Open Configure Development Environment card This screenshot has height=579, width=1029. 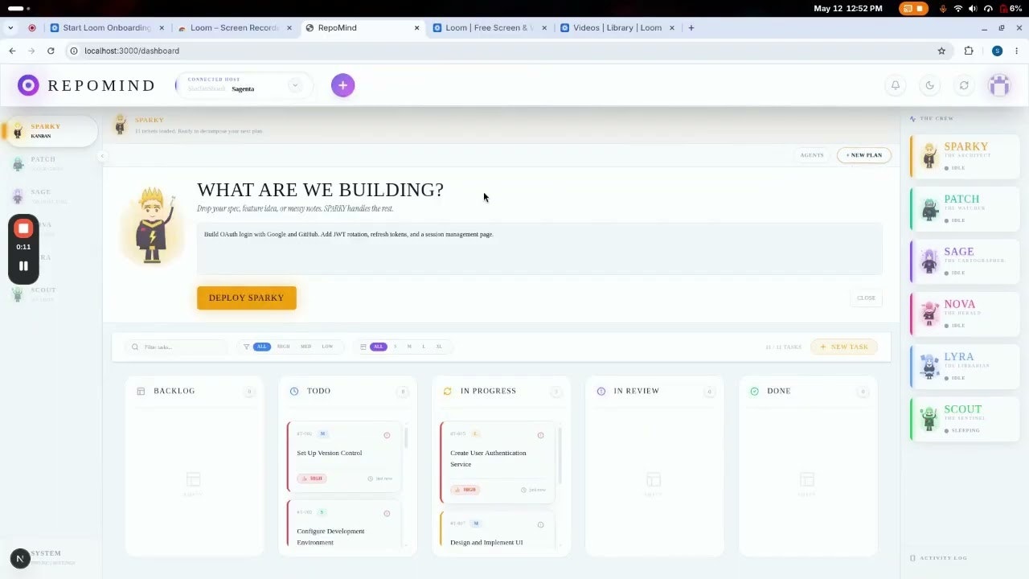(x=344, y=524)
